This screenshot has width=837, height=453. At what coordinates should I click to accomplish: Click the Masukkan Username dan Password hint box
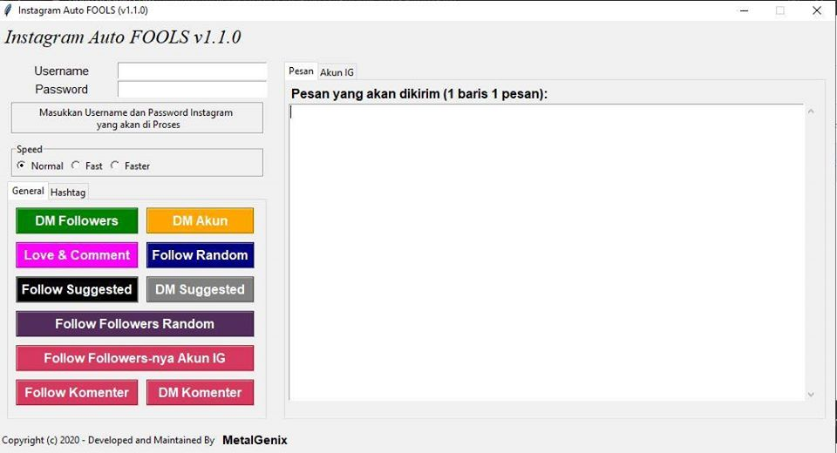click(137, 118)
